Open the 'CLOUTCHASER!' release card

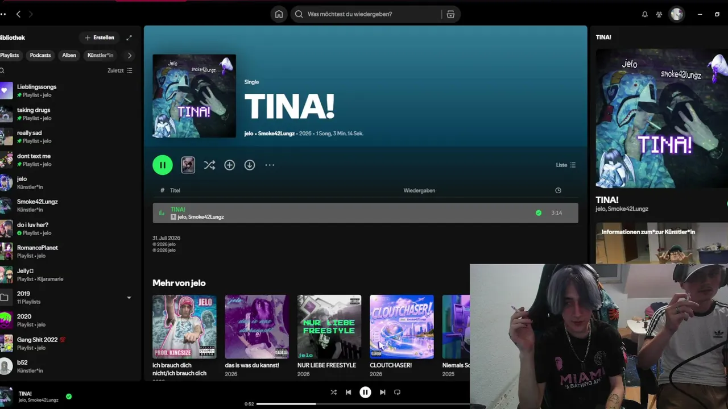click(x=402, y=335)
